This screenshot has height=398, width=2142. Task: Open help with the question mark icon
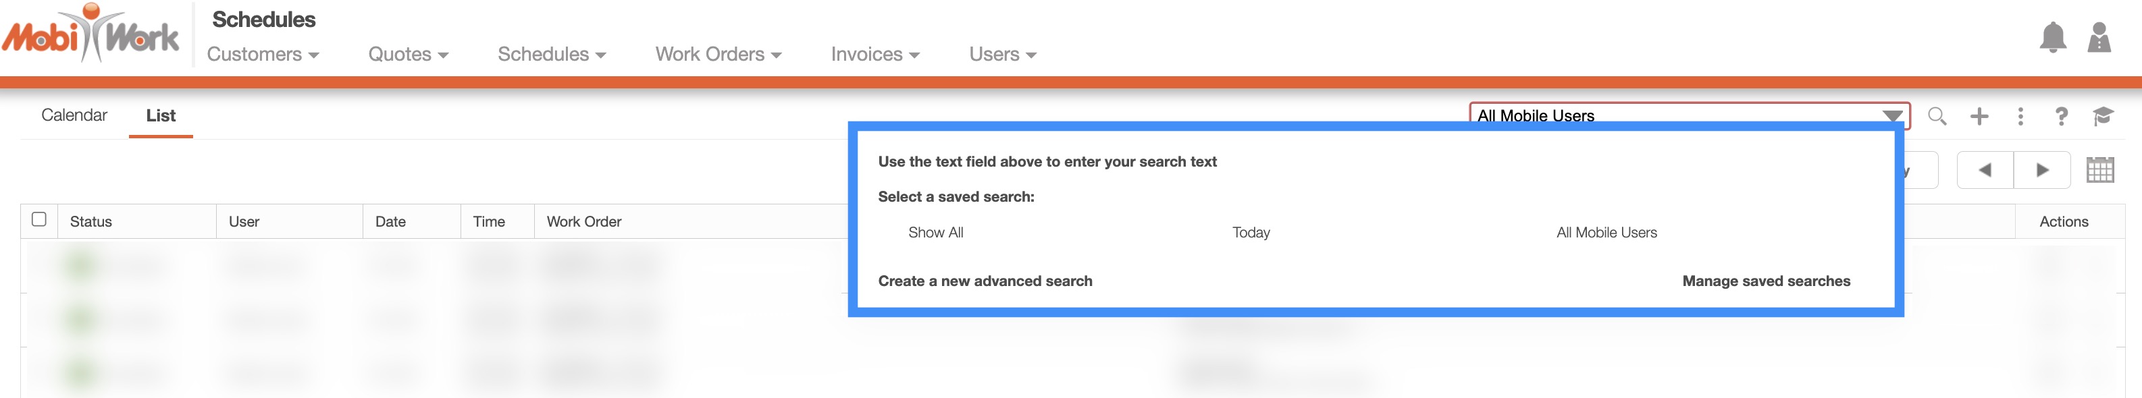click(x=2062, y=116)
